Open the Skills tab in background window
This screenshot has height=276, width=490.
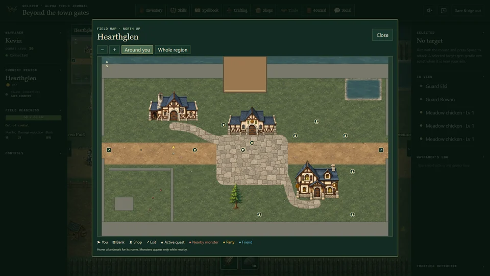point(179,10)
